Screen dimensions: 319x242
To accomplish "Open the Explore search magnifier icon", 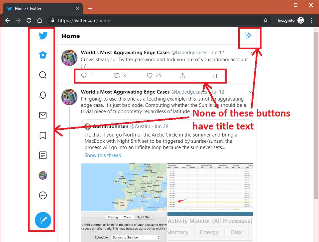I will click(x=43, y=75).
